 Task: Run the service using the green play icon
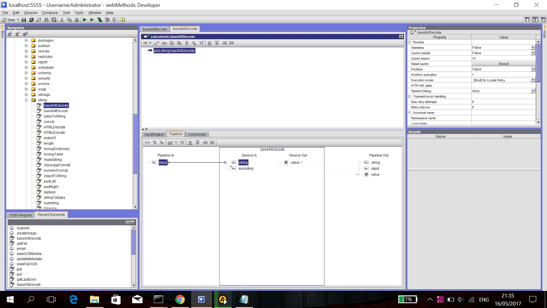[x=84, y=20]
